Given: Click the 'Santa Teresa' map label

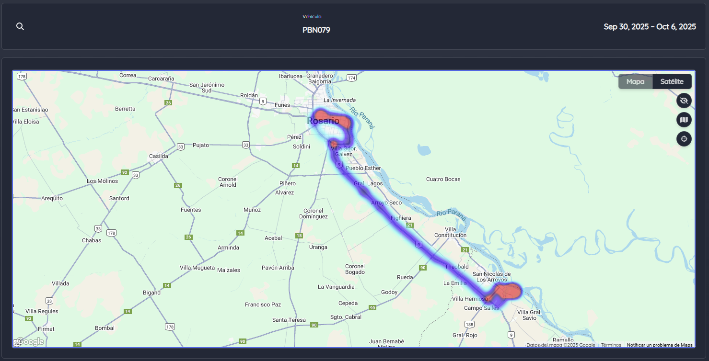Looking at the screenshot, I should coord(289,320).
